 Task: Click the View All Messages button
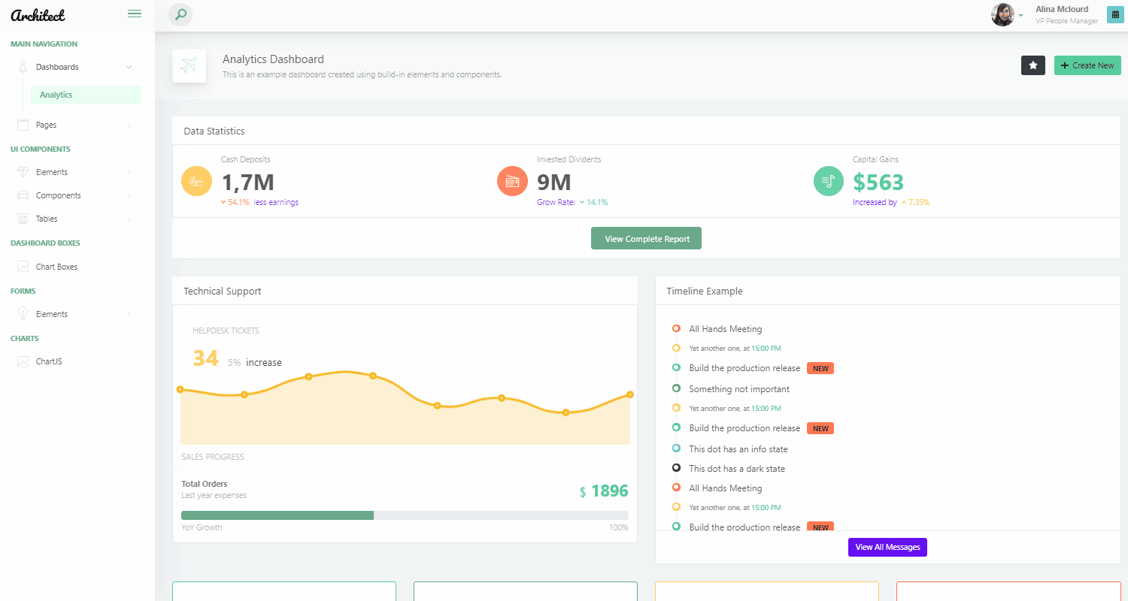887,547
